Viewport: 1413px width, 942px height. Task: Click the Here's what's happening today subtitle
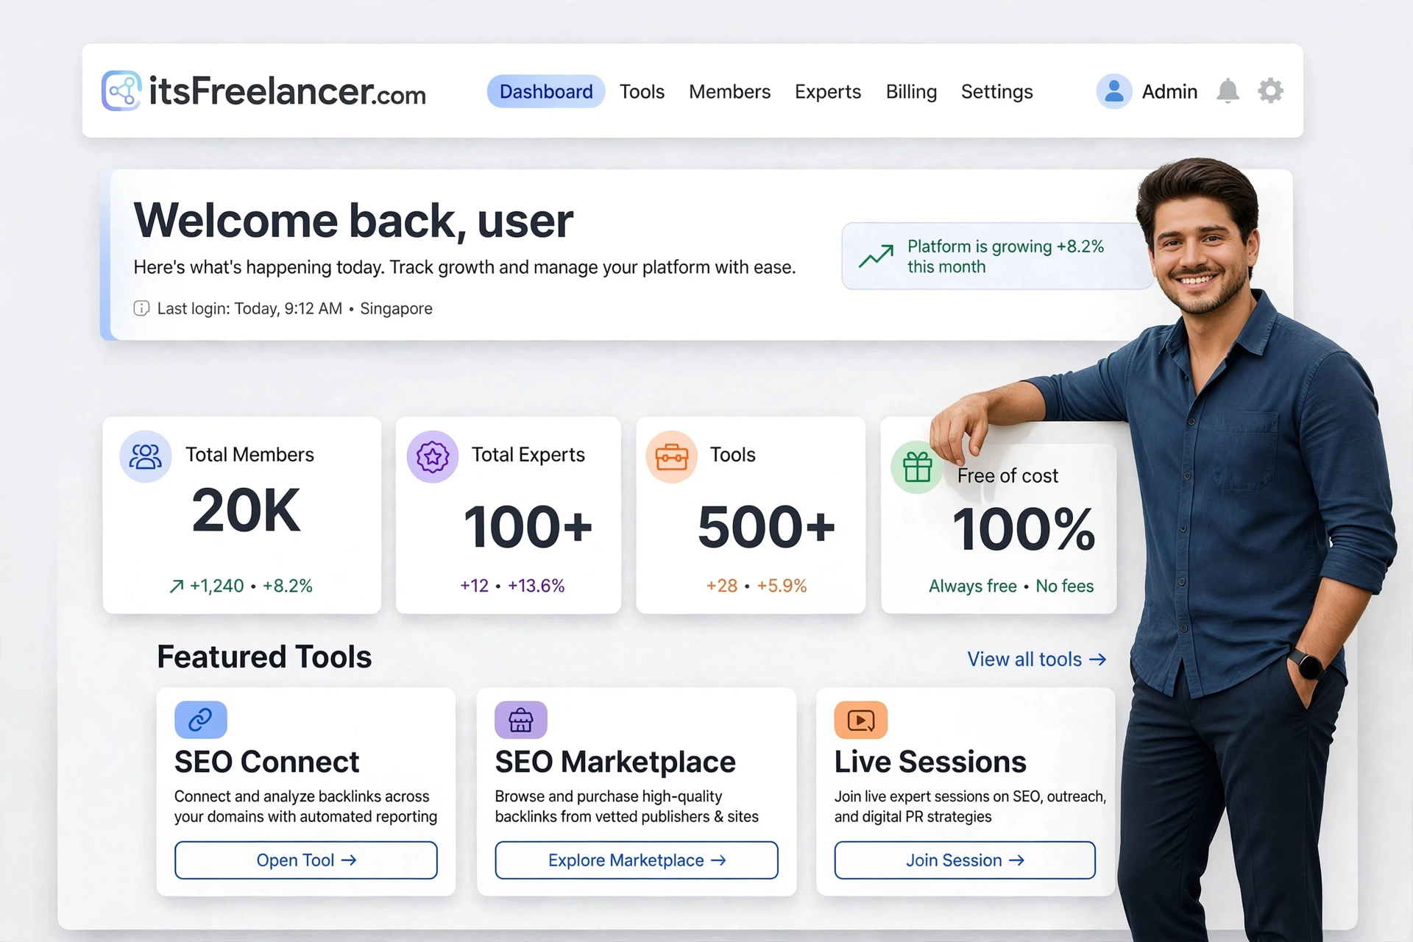click(464, 267)
